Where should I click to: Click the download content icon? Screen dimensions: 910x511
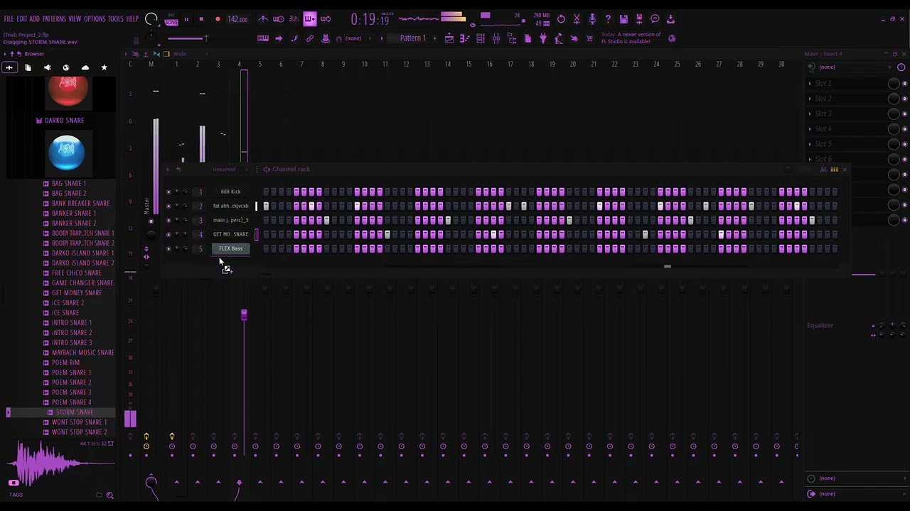click(x=670, y=19)
